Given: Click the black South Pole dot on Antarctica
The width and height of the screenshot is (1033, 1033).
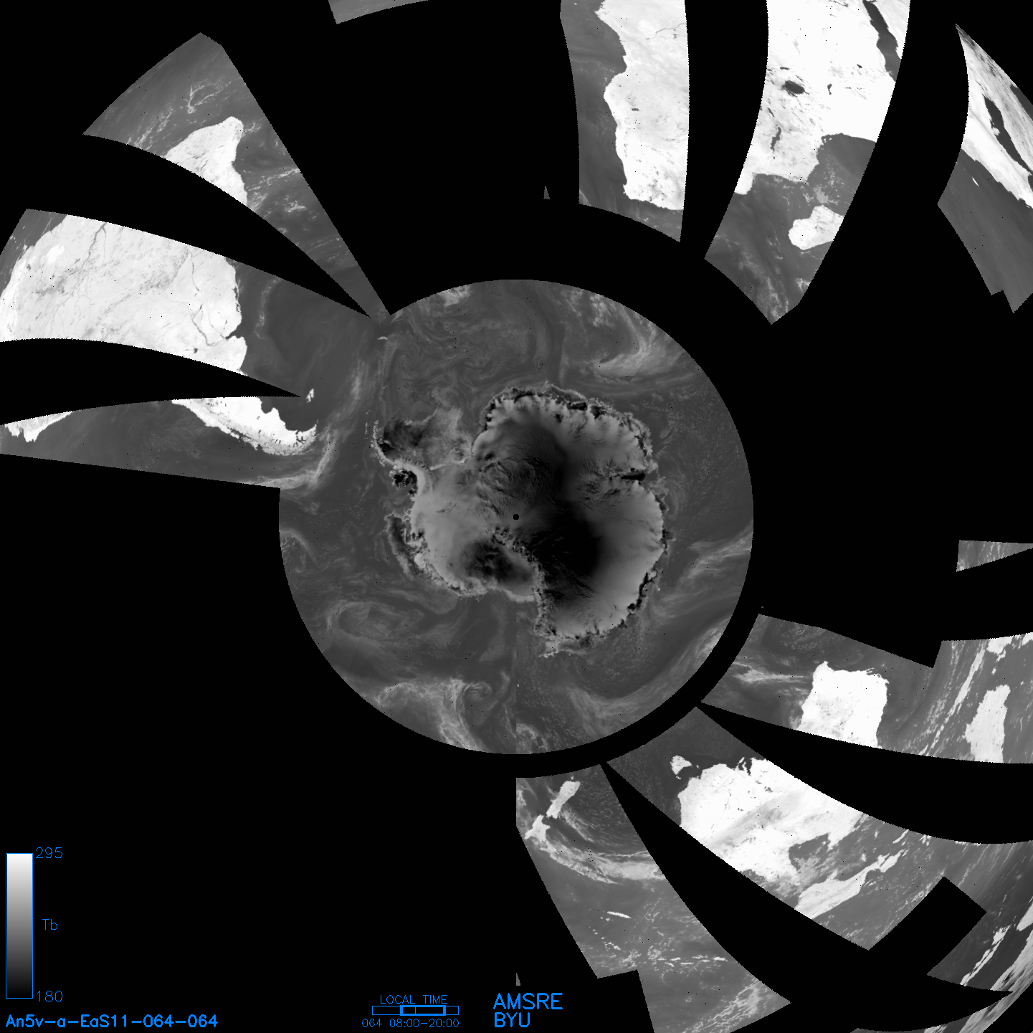Looking at the screenshot, I should [516, 516].
